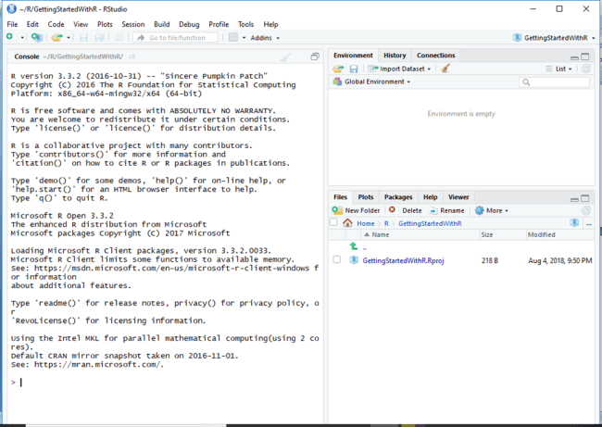
Task: Open the Build menu
Action: (x=162, y=24)
